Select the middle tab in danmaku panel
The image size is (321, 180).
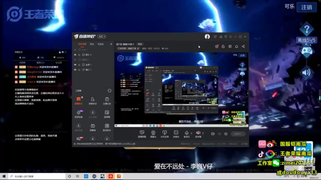[41, 63]
